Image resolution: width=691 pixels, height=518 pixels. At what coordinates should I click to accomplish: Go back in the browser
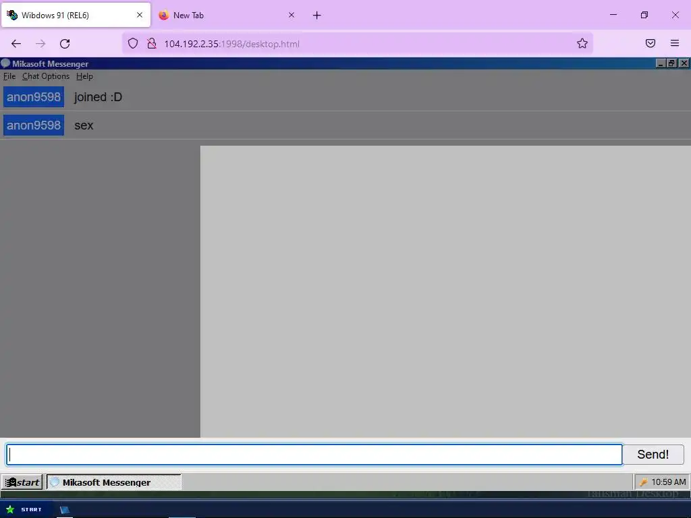16,44
